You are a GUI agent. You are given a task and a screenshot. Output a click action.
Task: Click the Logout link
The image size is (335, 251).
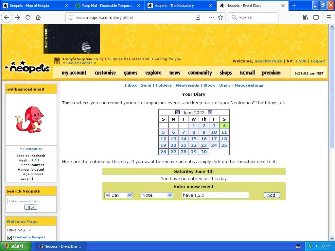[318, 61]
